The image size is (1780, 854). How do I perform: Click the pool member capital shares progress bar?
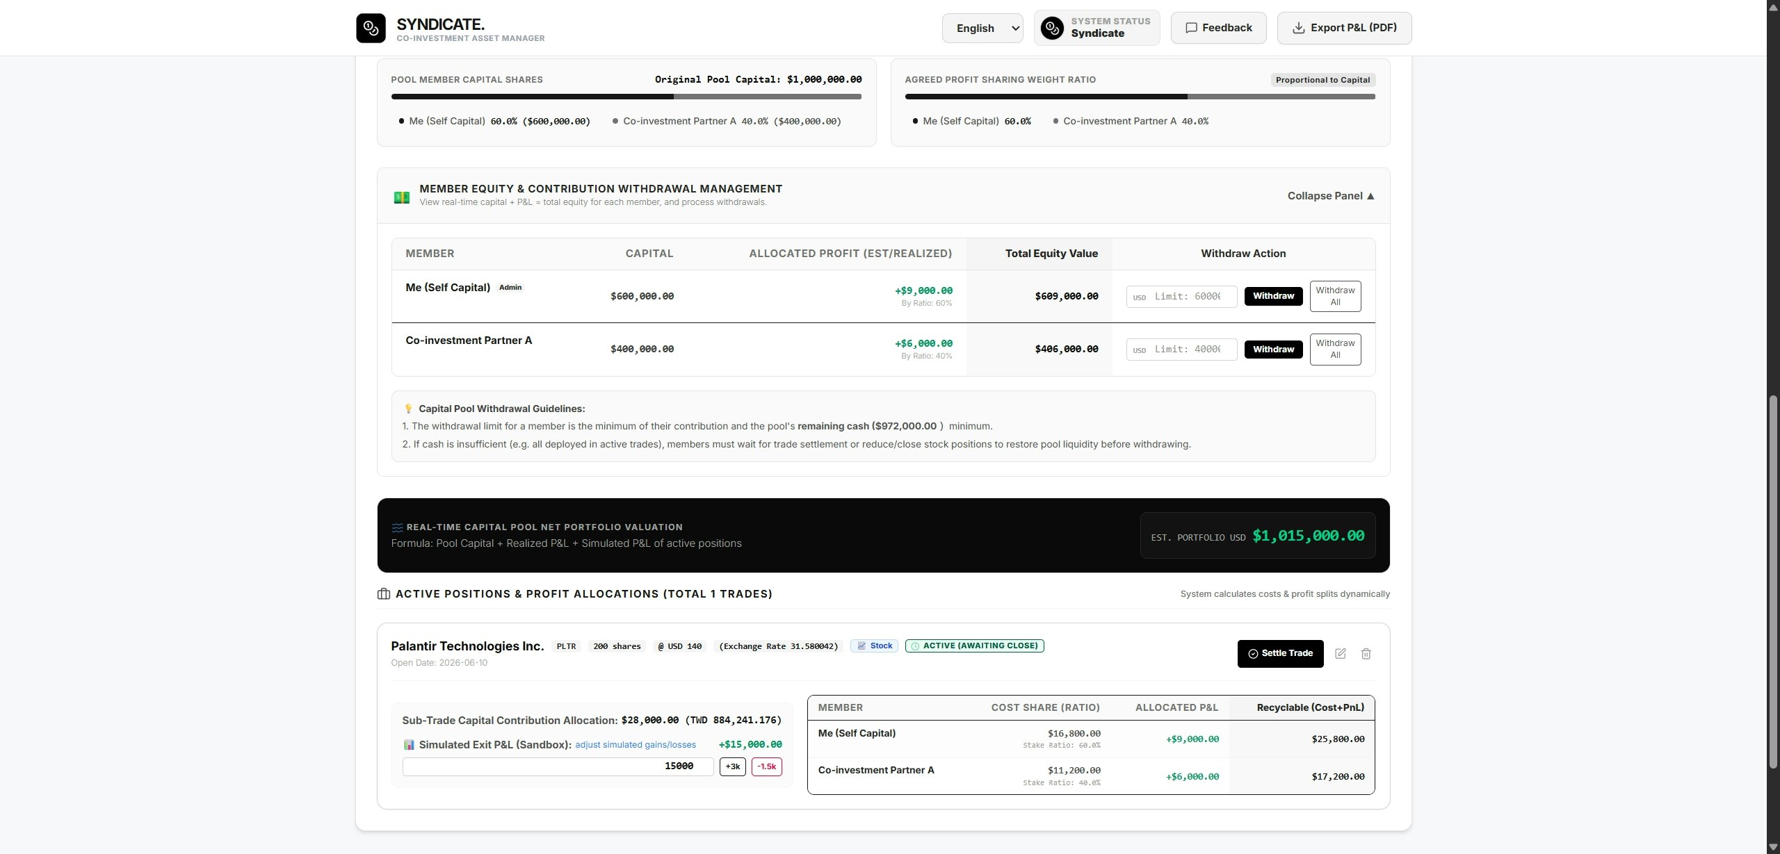(x=626, y=97)
